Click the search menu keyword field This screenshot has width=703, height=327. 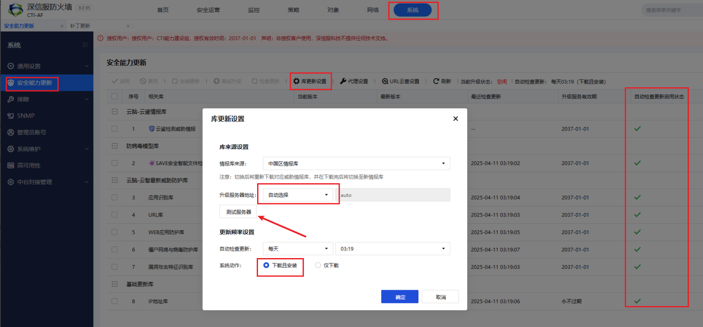click(x=670, y=10)
